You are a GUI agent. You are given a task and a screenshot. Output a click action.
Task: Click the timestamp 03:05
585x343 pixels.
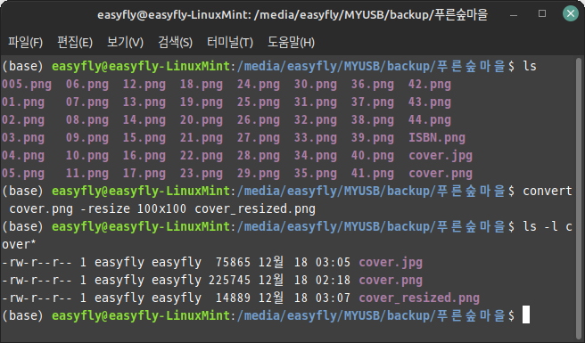(334, 263)
